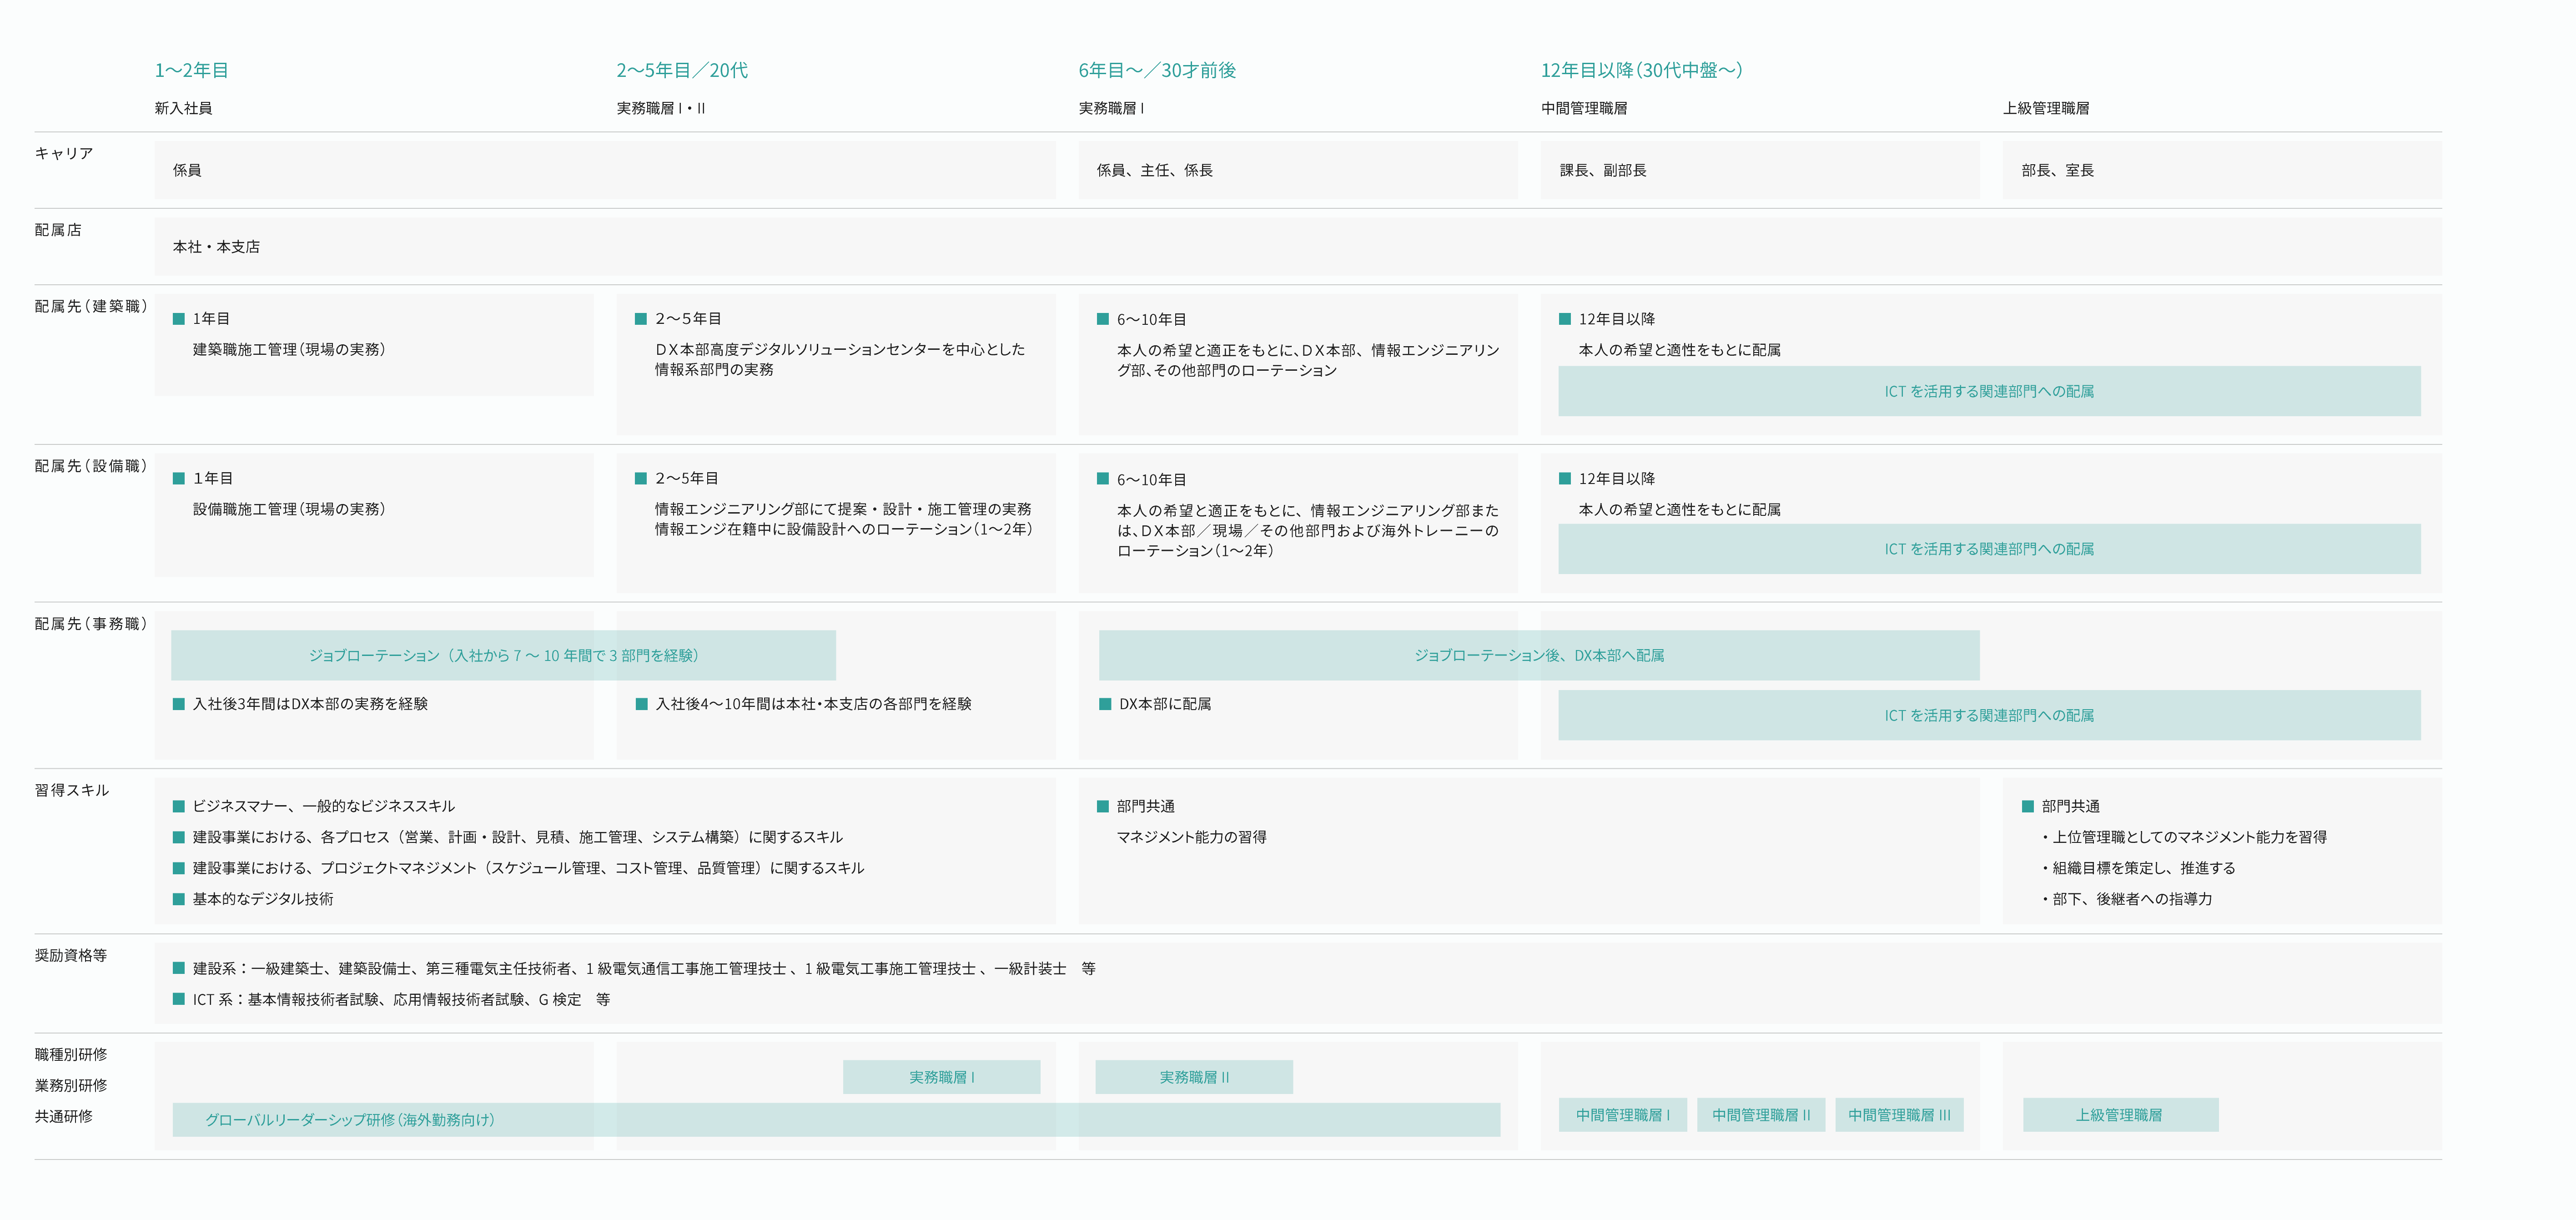The width and height of the screenshot is (2576, 1220).
Task: Click the square bullet beside ビジネスマナー
Action: pyautogui.click(x=179, y=806)
